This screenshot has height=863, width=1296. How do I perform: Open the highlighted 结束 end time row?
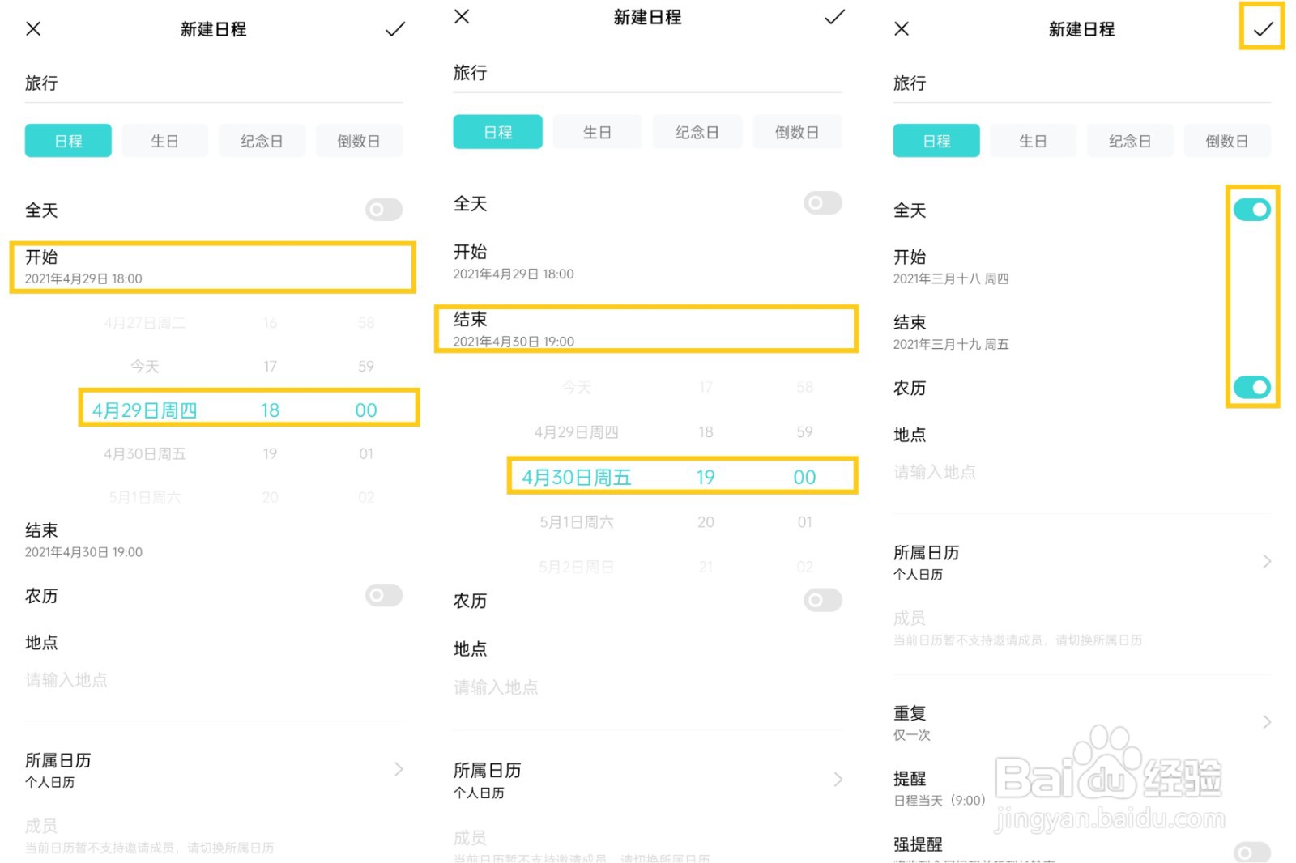(646, 329)
